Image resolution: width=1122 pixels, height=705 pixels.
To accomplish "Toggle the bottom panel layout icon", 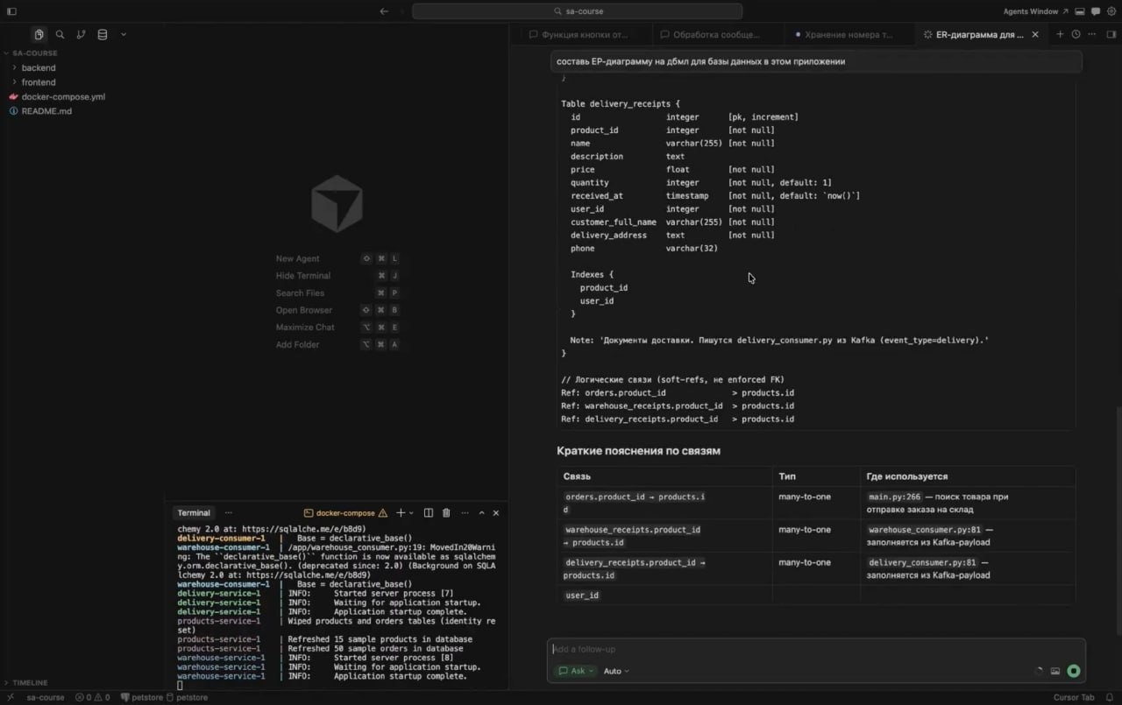I will [1080, 11].
